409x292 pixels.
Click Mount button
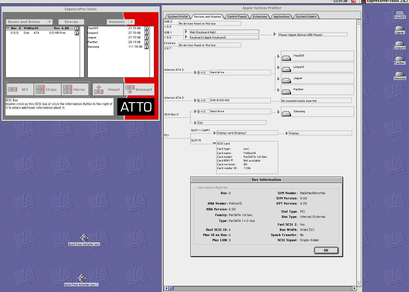click(108, 89)
